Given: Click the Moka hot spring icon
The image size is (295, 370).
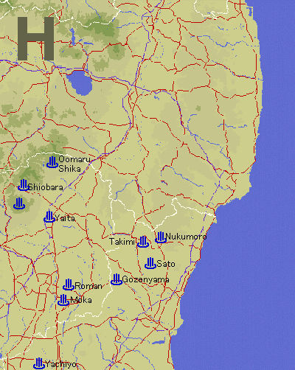Looking at the screenshot, I should click(x=63, y=300).
